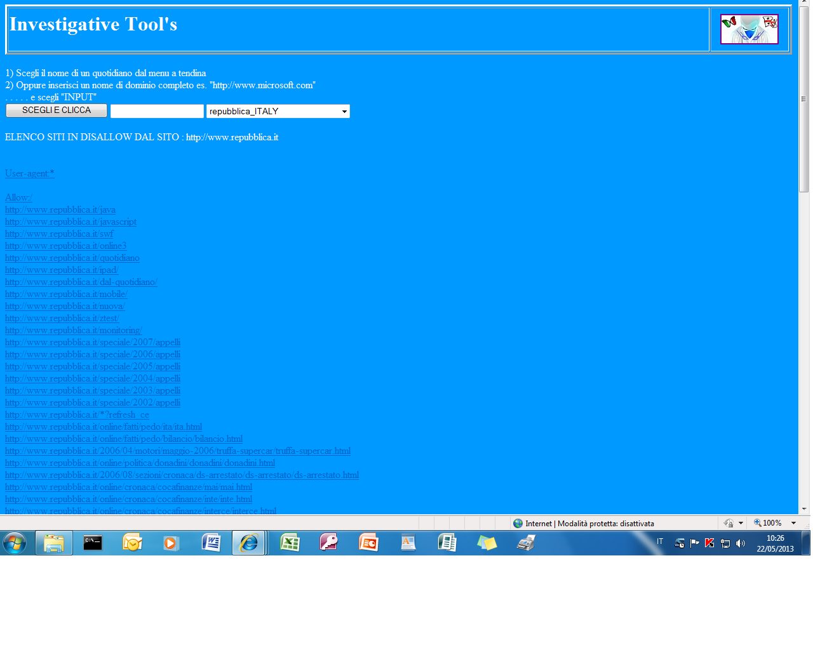813x650 pixels.
Task: Click the vertical scrollbar thumb
Action: pos(804,100)
